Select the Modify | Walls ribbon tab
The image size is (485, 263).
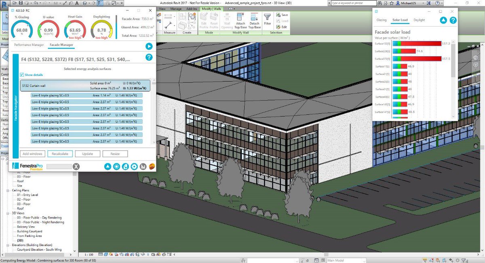tap(212, 8)
